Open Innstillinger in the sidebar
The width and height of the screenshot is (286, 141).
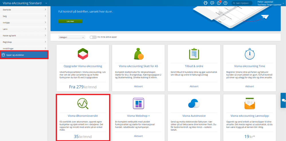click(x=24, y=48)
